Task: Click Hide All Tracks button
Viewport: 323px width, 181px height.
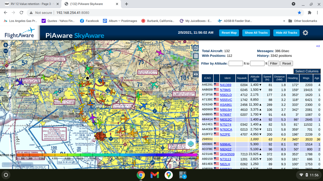Action: [286, 33]
